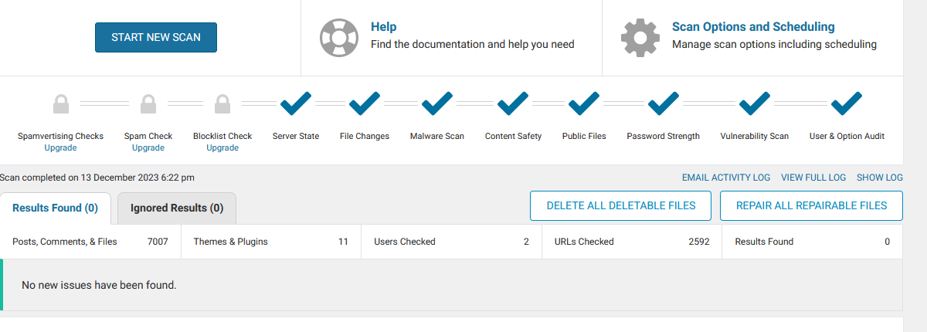Click Upgrade under Spamvertising Checks
This screenshot has width=927, height=332.
pos(60,147)
